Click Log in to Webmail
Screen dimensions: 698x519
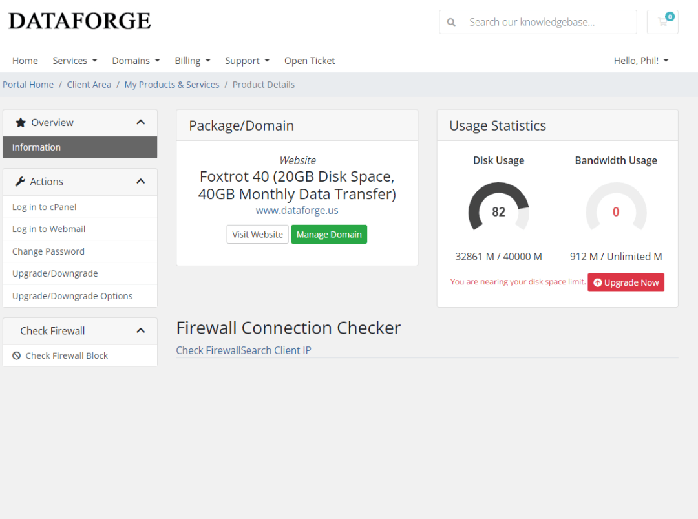(80, 229)
